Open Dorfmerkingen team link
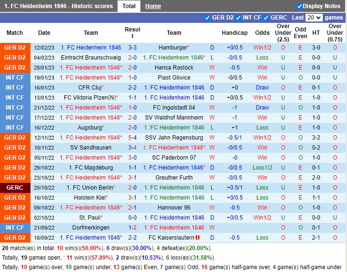Screen dimensions: 347x272 tap(91, 228)
